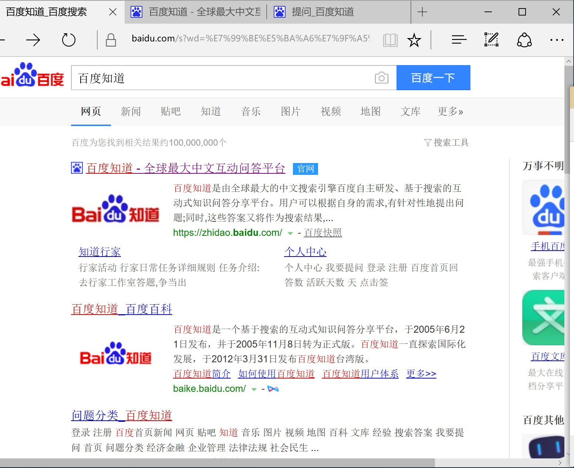
Task: Close the 百度知道_百度搜索 tab
Action: point(113,12)
